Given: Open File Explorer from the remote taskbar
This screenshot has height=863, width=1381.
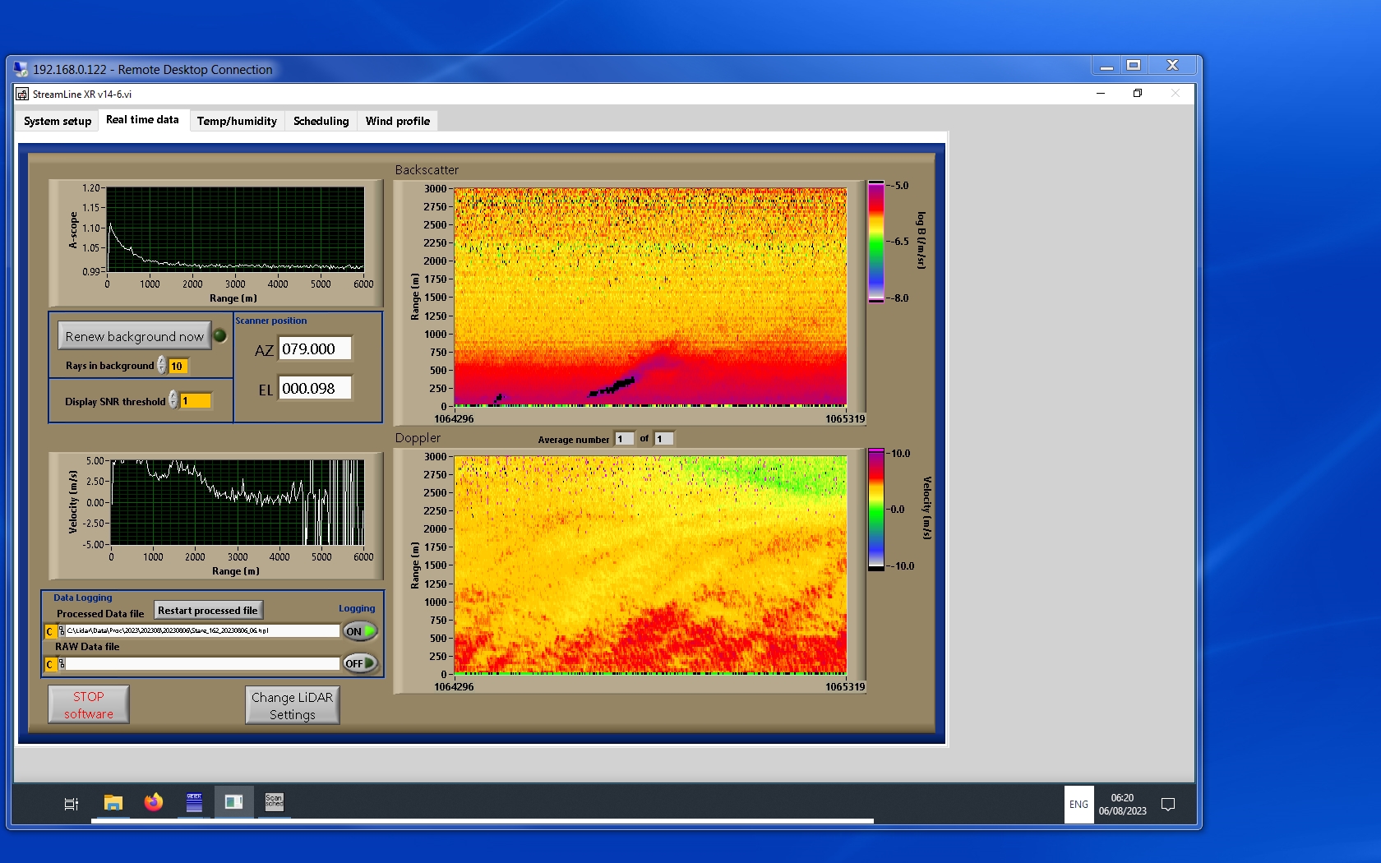Looking at the screenshot, I should pos(113,803).
